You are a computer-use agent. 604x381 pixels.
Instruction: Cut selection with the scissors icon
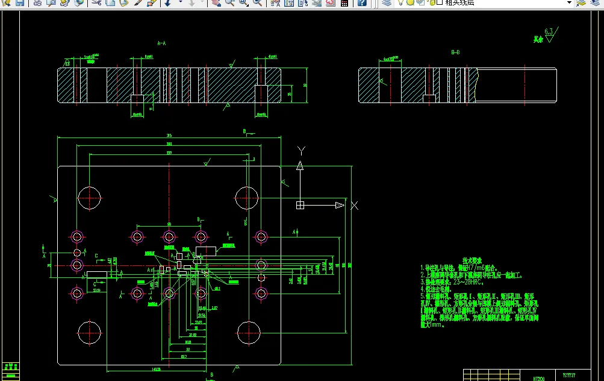click(96, 3)
